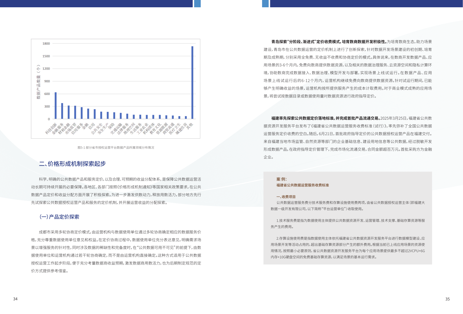This screenshot has height=314, width=463.
Task: Click the bold text '福建率先探索公共数据定价落地标准'
Action: [x=302, y=118]
